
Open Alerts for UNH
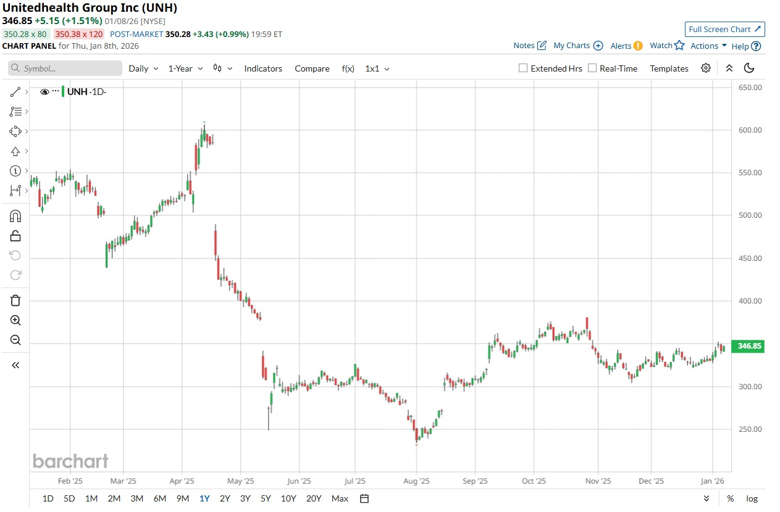626,46
